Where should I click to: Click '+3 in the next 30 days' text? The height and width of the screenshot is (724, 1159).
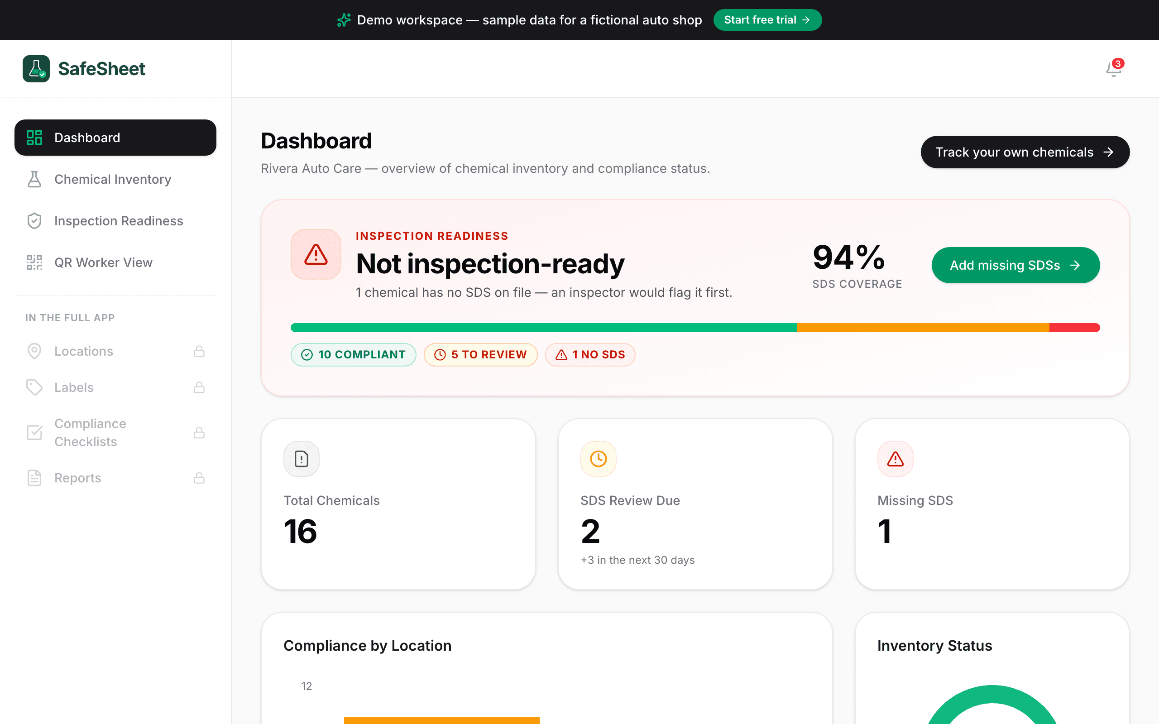(x=637, y=560)
